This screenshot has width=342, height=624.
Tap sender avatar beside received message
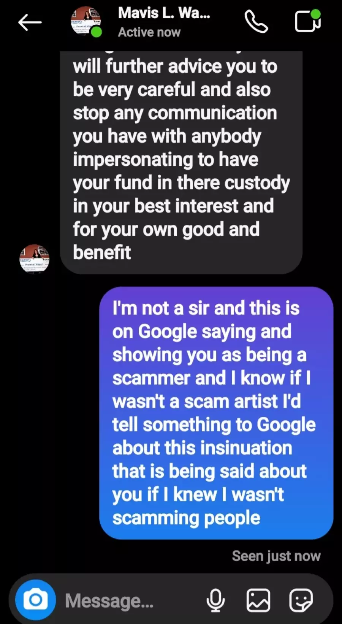coord(35,259)
